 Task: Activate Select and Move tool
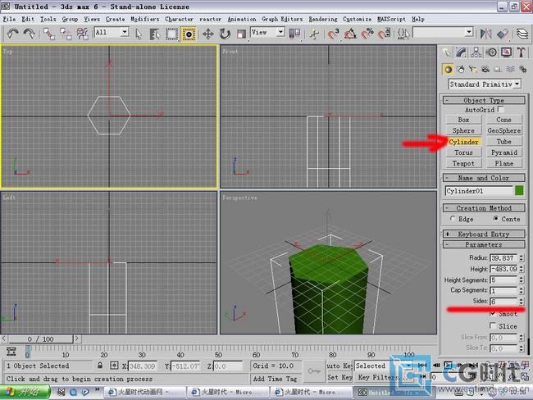point(208,34)
